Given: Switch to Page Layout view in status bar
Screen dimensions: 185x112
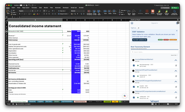Looking at the screenshot, I should click(x=156, y=104).
